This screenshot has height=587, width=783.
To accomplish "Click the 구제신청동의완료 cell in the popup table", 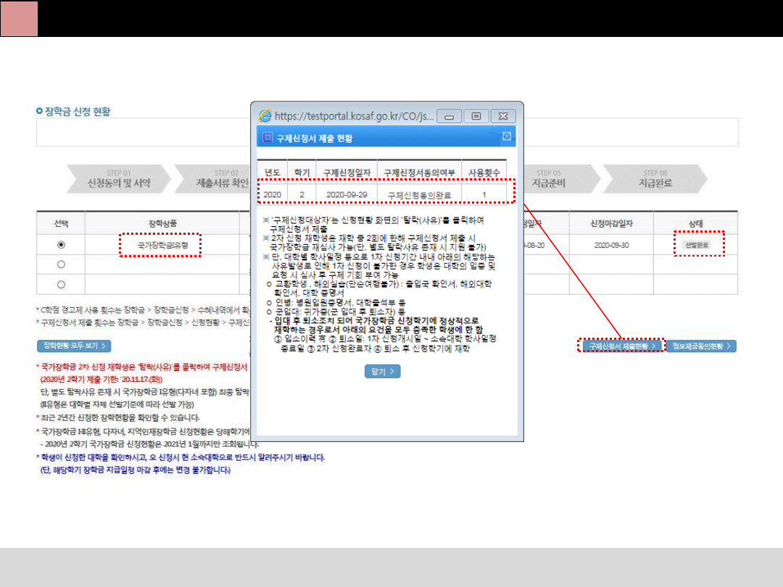I will pos(419,195).
